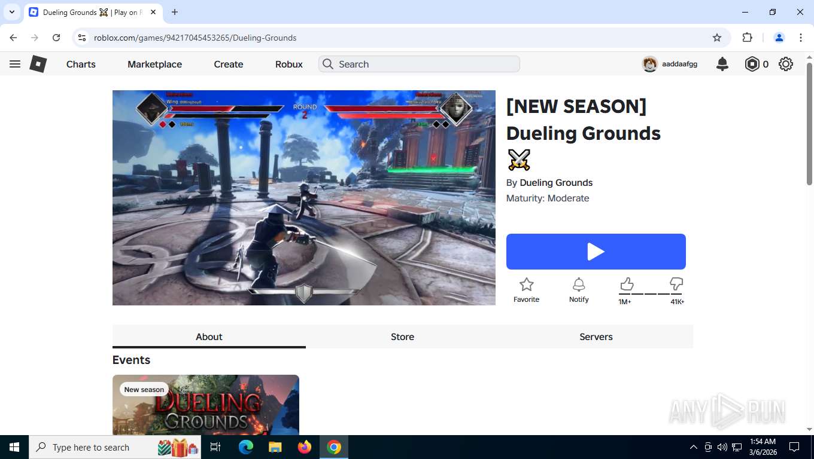This screenshot has width=814, height=459.
Task: Open aaddaafgg profile avatar
Action: 650,64
